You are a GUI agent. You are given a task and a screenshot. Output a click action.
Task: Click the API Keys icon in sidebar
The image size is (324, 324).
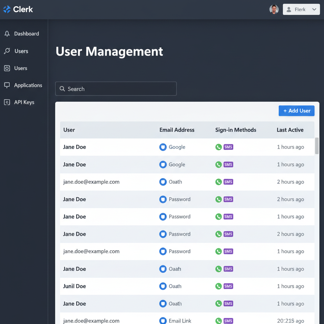[x=7, y=102]
